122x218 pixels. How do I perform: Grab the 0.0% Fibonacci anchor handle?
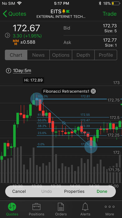pyautogui.click(x=91, y=147)
